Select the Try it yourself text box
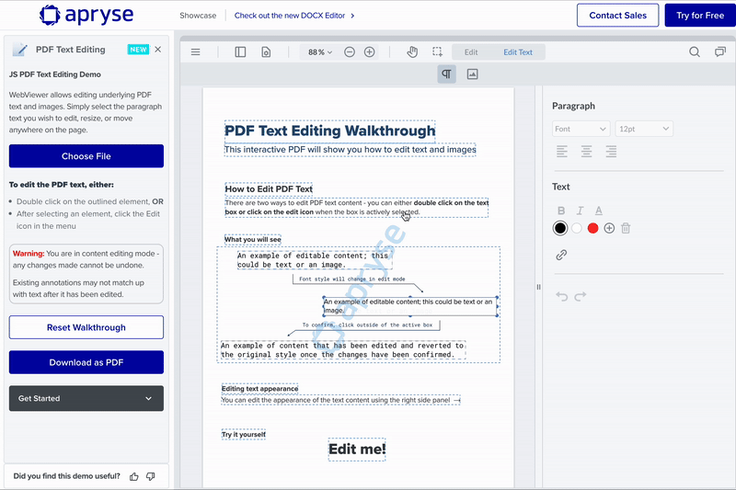The width and height of the screenshot is (736, 490). [x=244, y=435]
